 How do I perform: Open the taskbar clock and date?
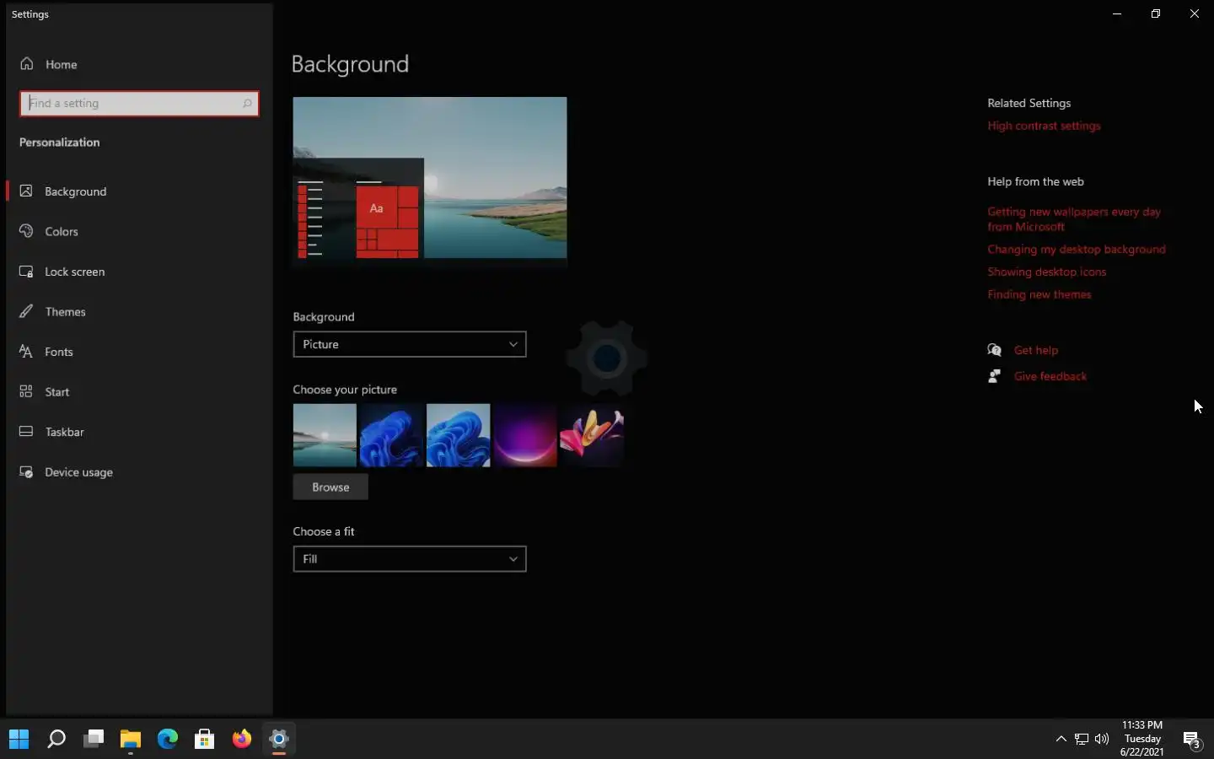tap(1142, 739)
